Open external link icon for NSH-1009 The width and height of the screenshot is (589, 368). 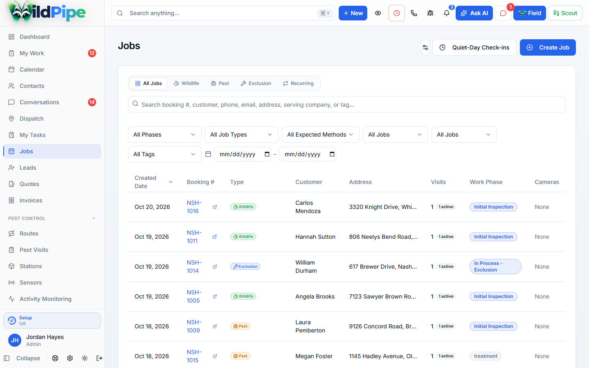click(x=215, y=326)
